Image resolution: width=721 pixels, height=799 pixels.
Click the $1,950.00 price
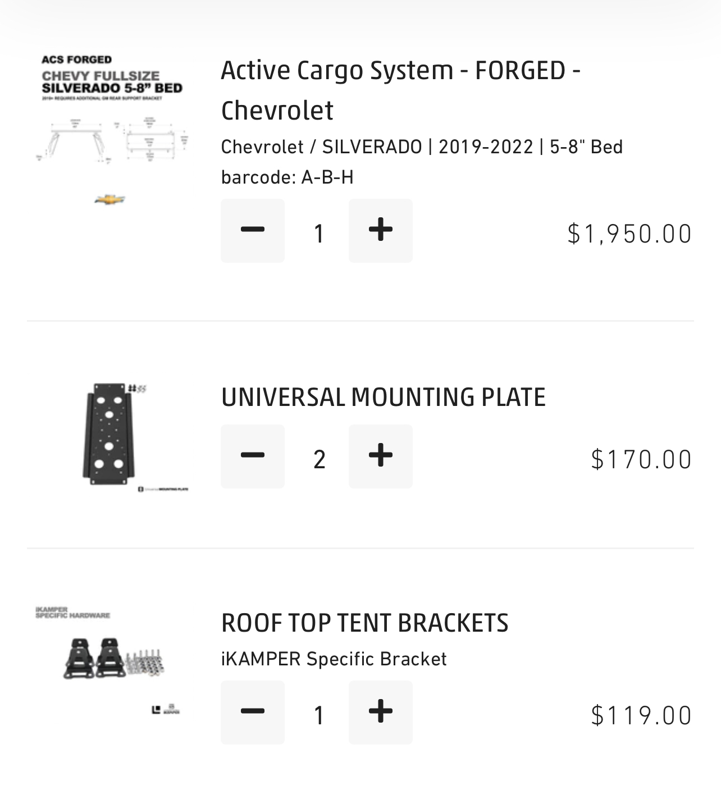click(x=629, y=234)
